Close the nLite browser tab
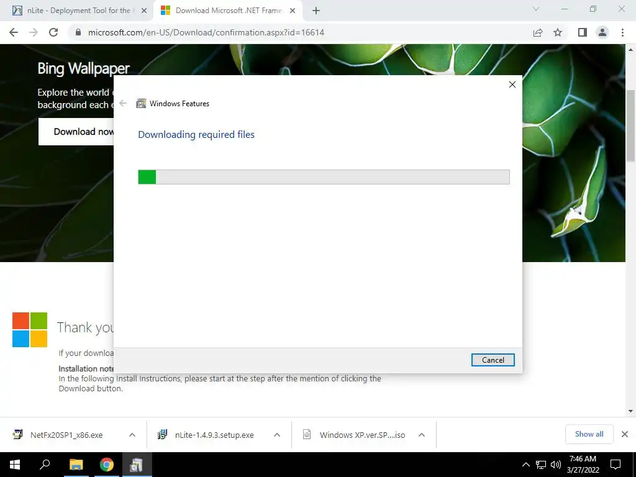 (144, 11)
